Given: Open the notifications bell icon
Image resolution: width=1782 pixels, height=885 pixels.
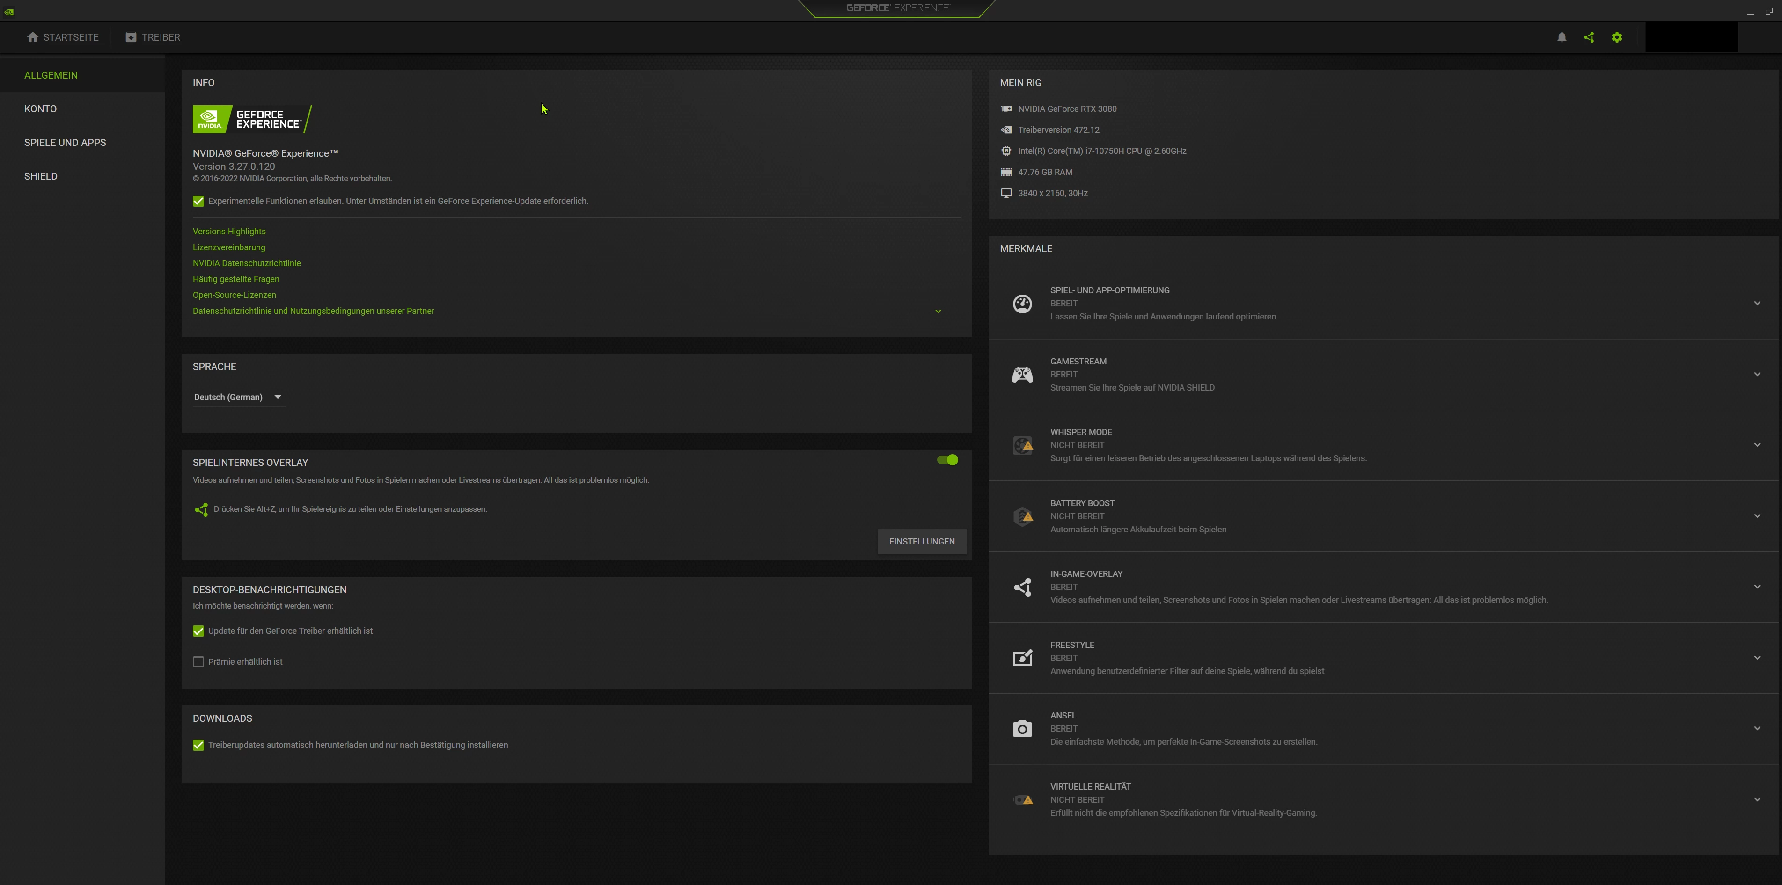Looking at the screenshot, I should (x=1562, y=37).
